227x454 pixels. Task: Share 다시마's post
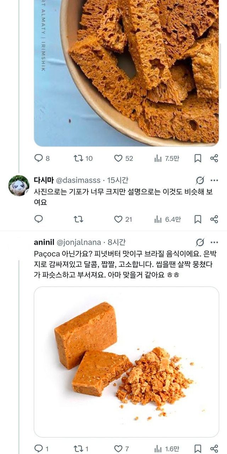214,219
